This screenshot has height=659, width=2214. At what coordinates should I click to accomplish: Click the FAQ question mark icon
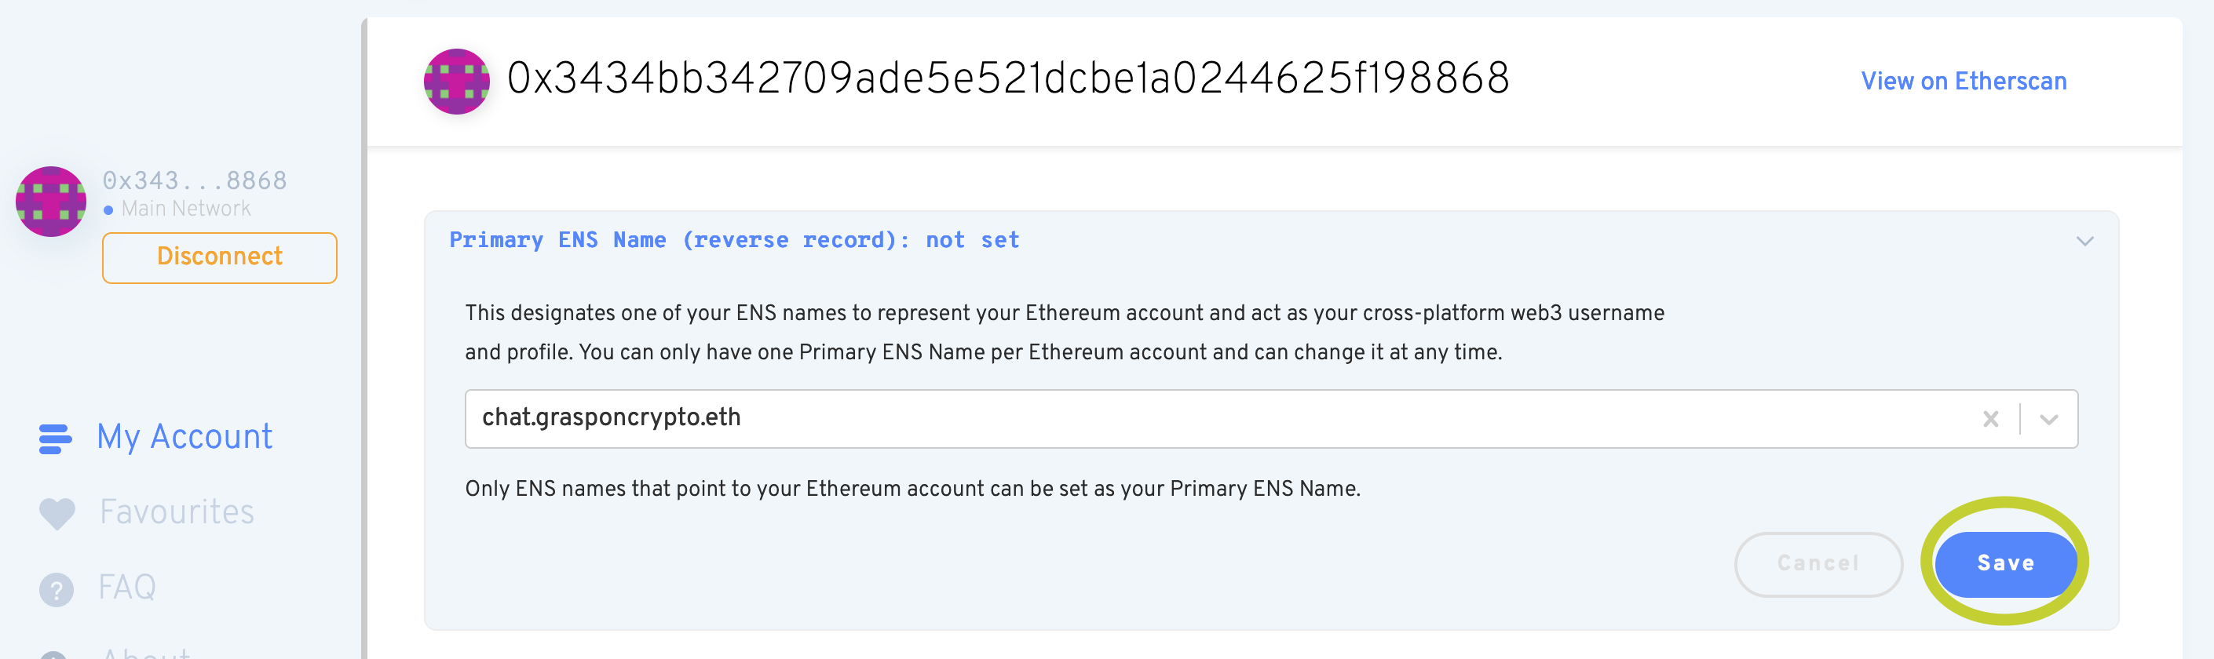coord(57,589)
